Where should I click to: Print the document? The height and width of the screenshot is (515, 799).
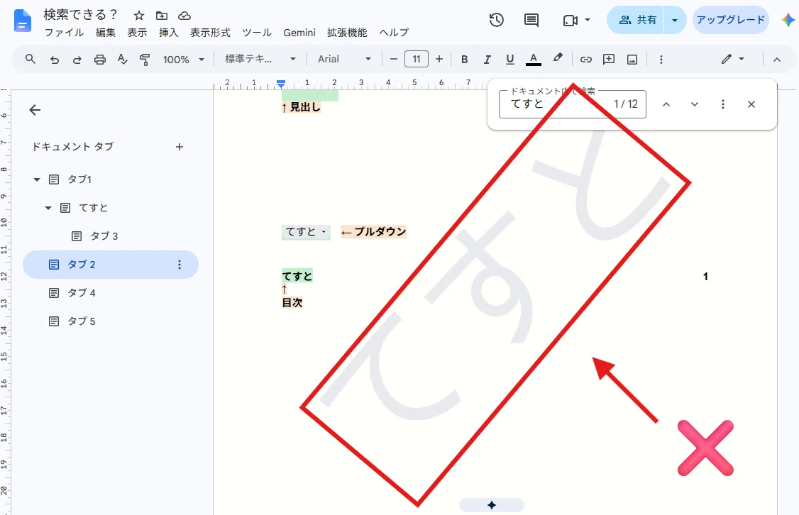coord(100,60)
